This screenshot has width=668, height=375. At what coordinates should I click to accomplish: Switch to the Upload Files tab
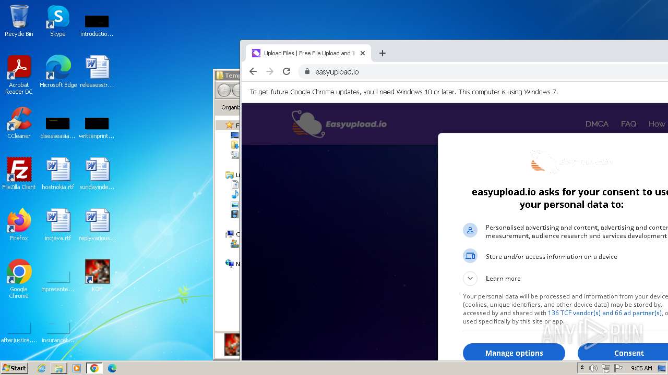(x=308, y=53)
